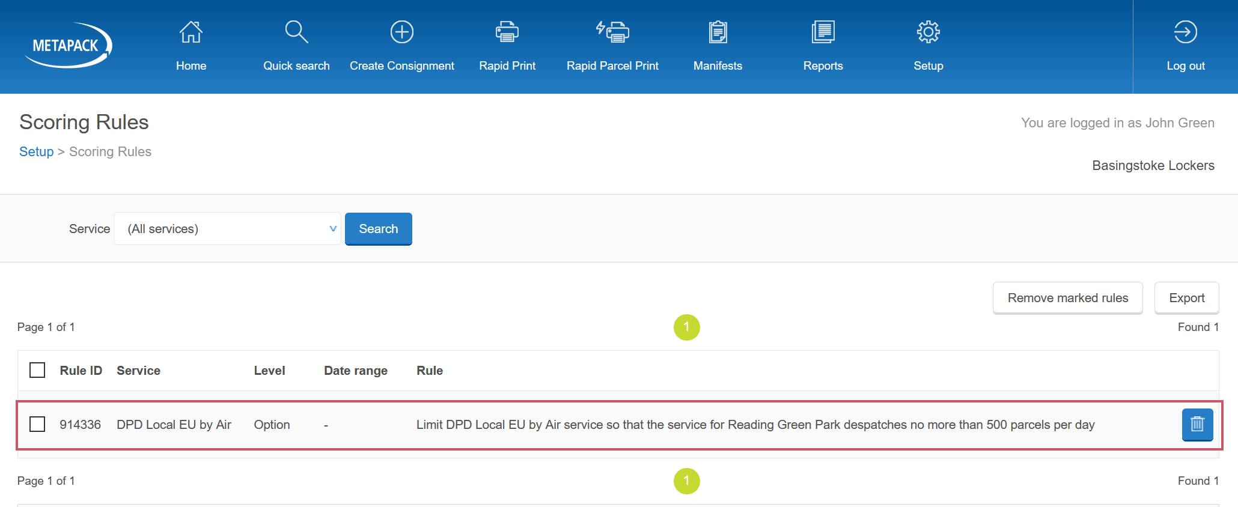Click the Export button
This screenshot has width=1238, height=507.
1187,298
